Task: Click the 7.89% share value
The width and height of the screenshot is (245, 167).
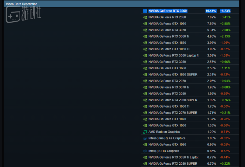Action: 212,17
